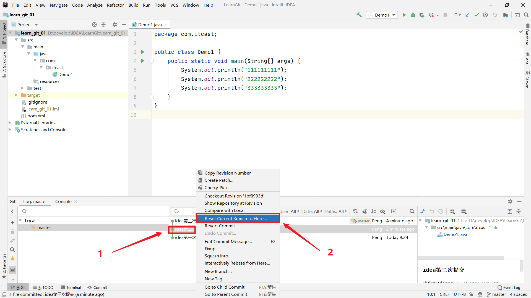Open Git log search magnifier

[x=412, y=211]
